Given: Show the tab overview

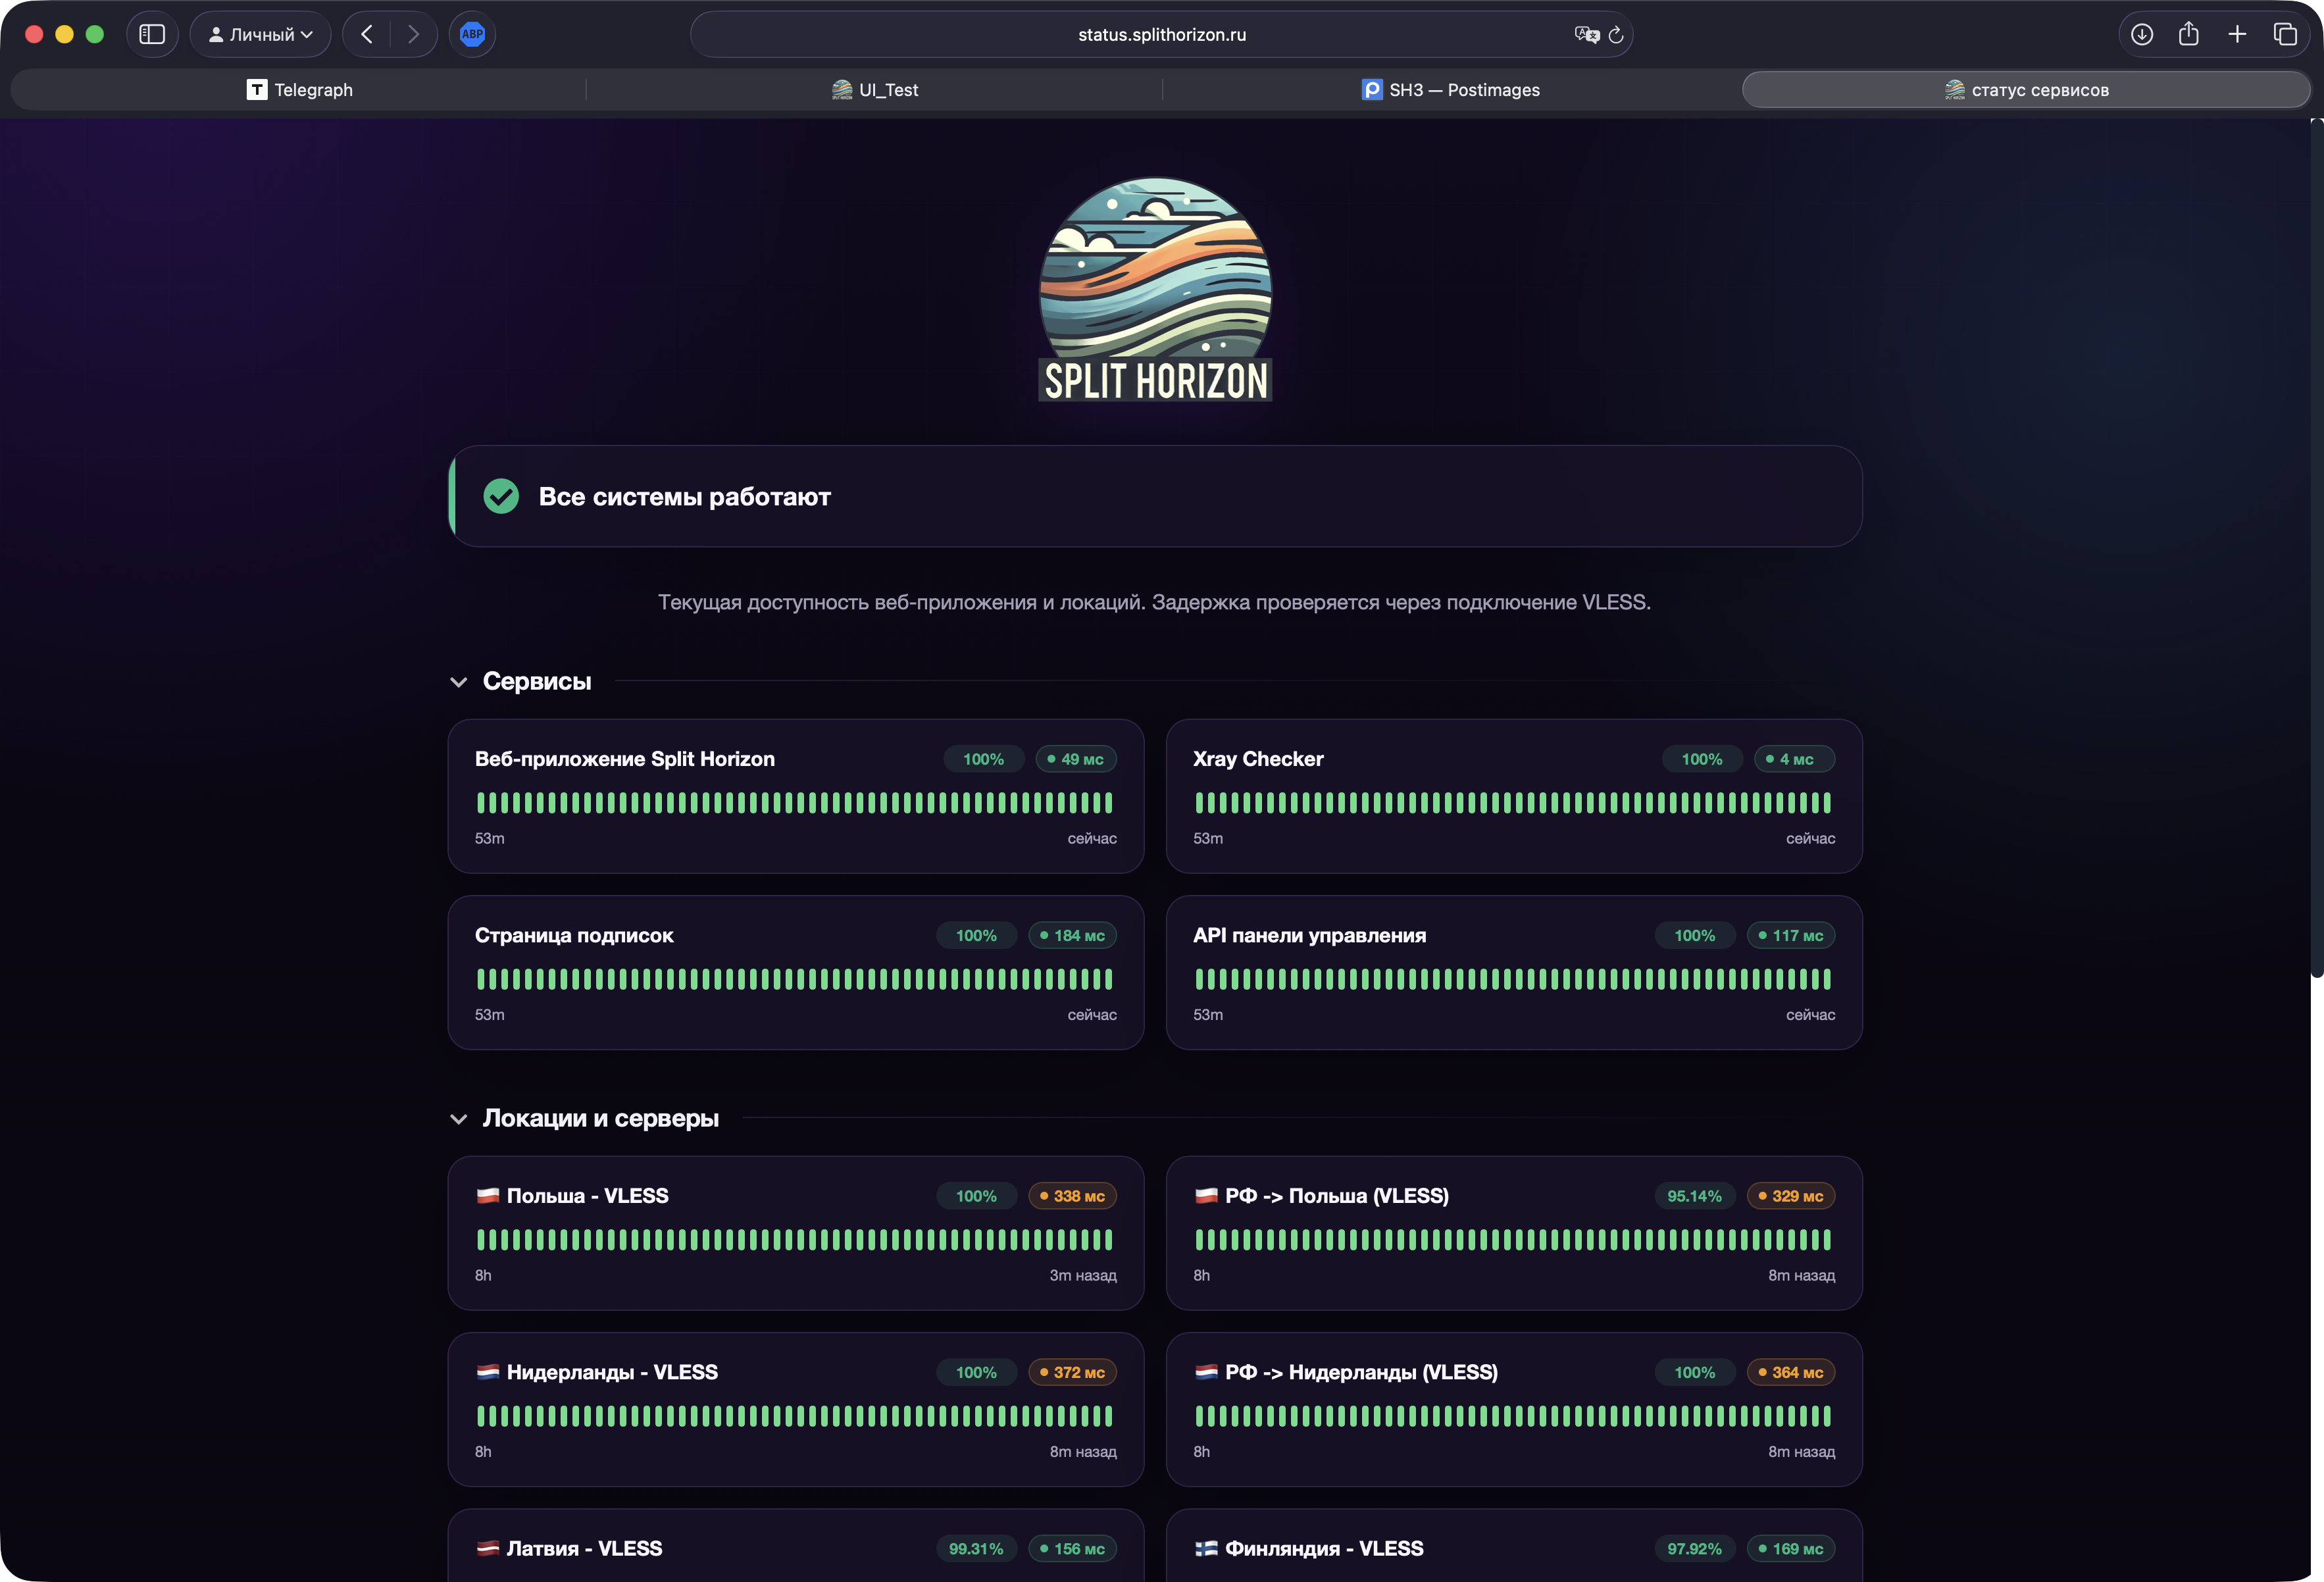Looking at the screenshot, I should point(2285,34).
